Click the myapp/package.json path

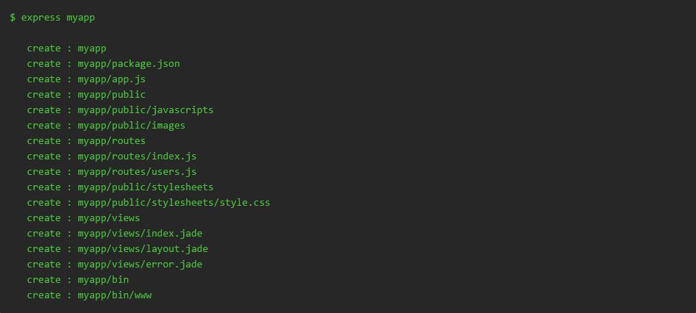129,64
